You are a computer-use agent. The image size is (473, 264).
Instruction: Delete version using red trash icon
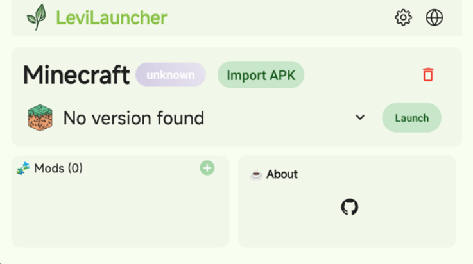[x=428, y=74]
